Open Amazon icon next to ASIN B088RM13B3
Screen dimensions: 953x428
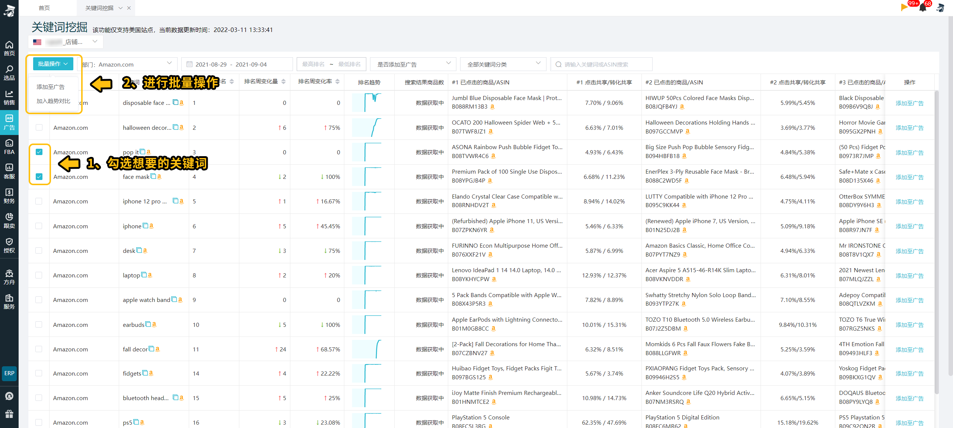click(x=493, y=107)
